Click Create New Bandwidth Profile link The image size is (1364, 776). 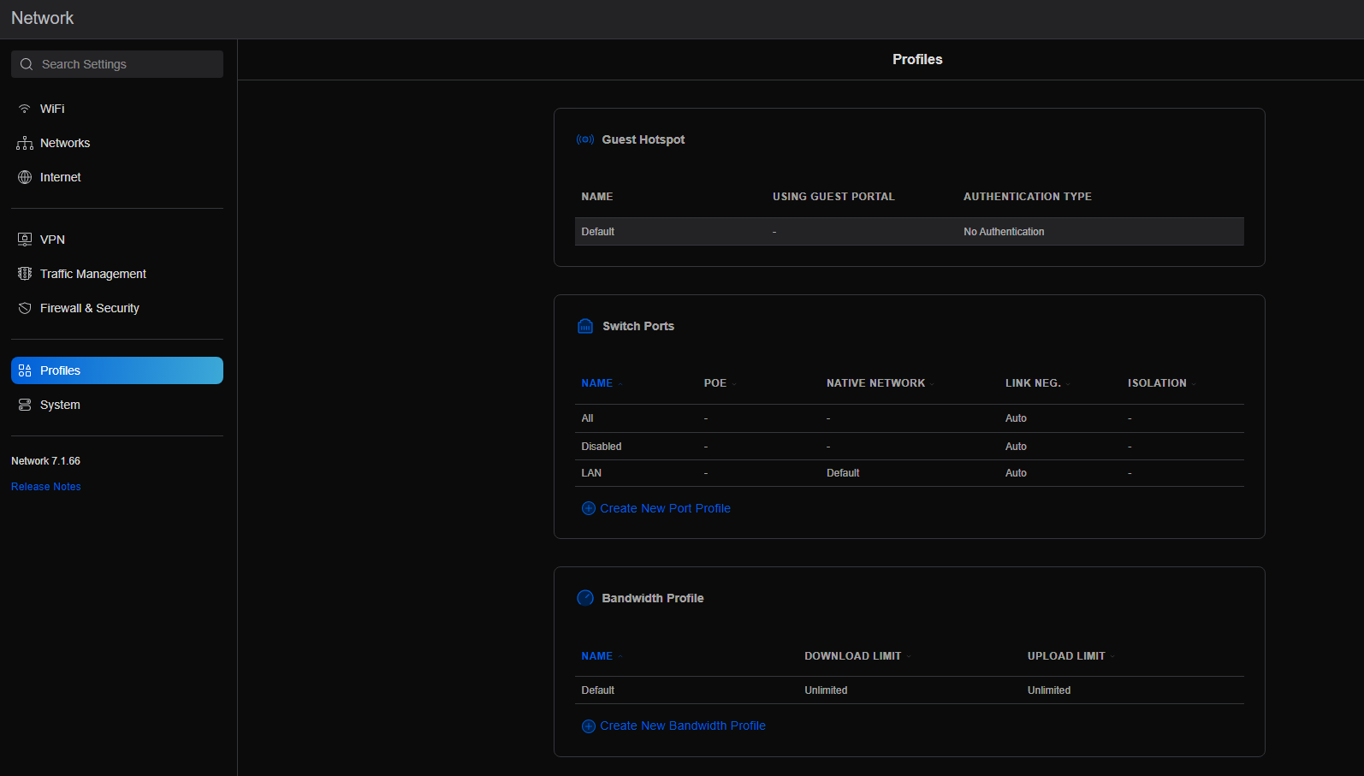(x=683, y=726)
